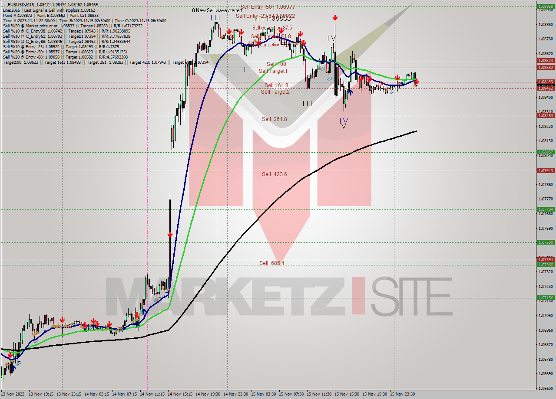Click the 'I V' wave label at the chart low
556x399 pixels.
click(x=344, y=123)
